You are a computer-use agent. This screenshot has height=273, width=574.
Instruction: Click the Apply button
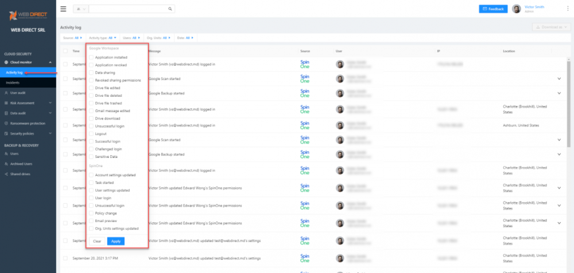[116, 242]
